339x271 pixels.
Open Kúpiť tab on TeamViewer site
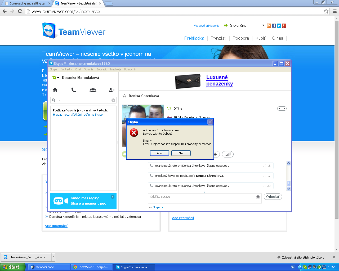click(261, 38)
